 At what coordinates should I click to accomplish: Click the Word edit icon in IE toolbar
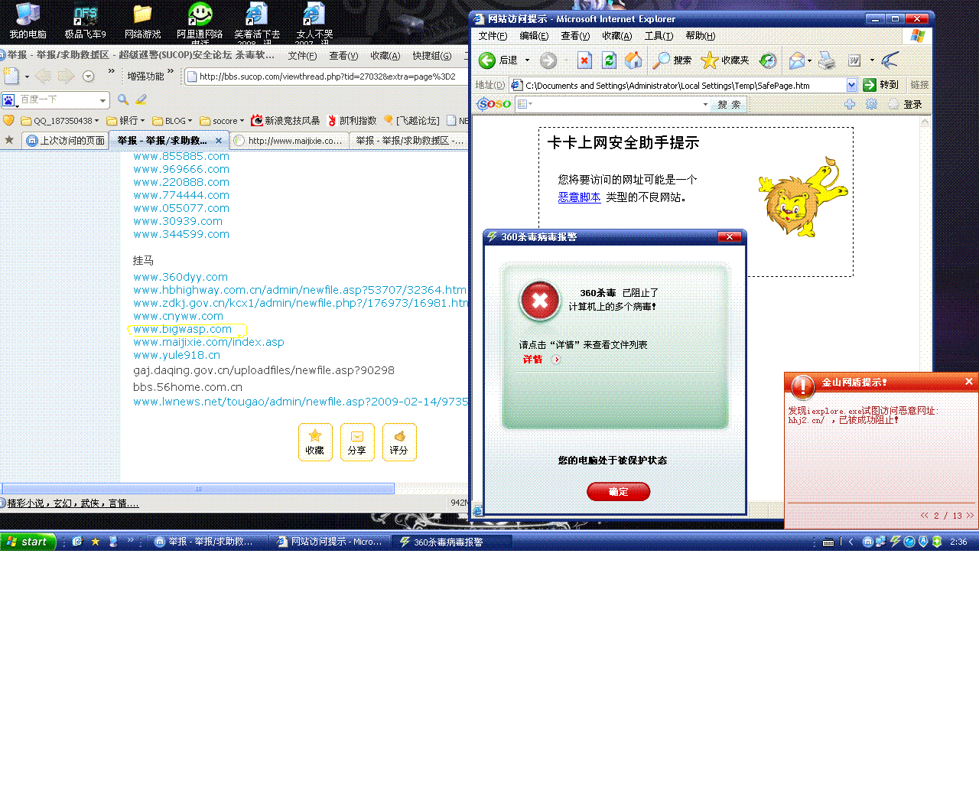click(854, 60)
